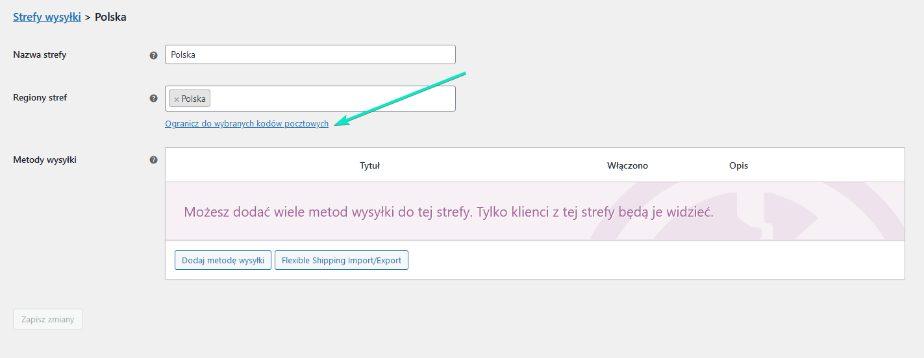
Task: Open the Strefy wysyłki breadcrumb link
Action: pyautogui.click(x=47, y=18)
